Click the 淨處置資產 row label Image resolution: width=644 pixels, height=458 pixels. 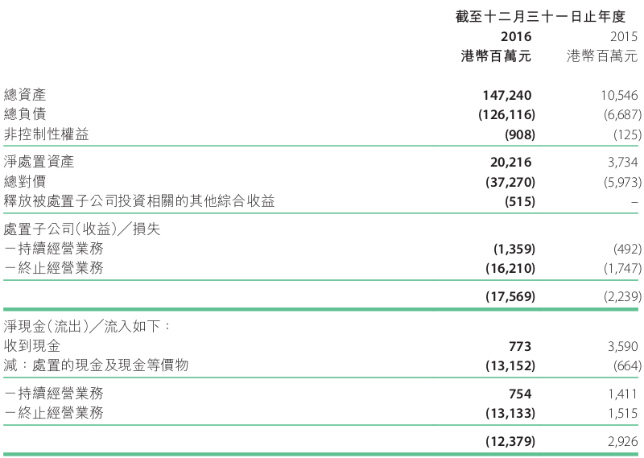click(39, 162)
